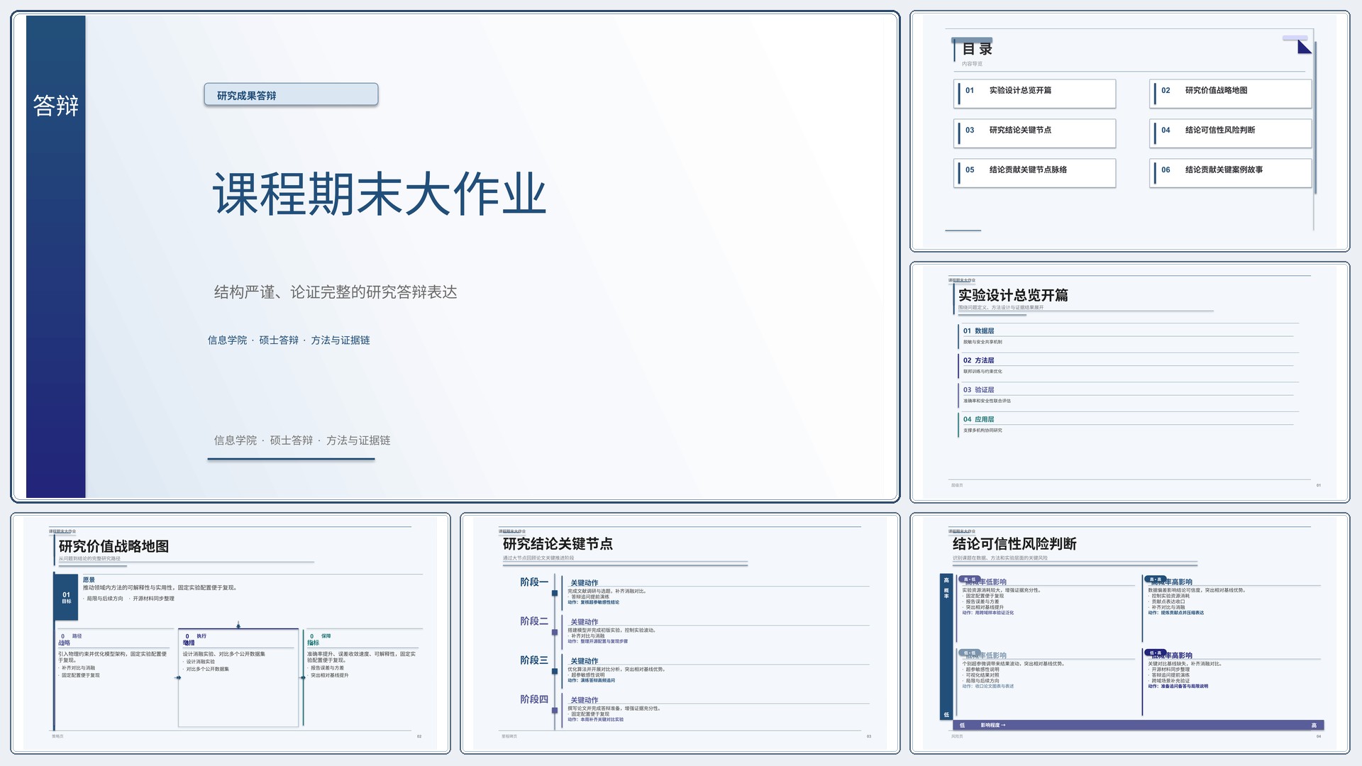1362x766 pixels.
Task: Click the 阶段四 label
Action: coord(534,699)
